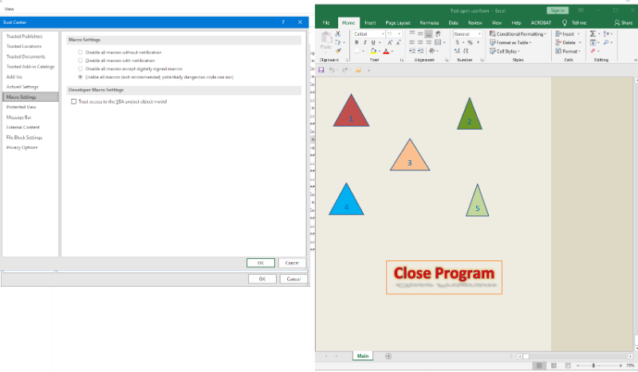
Task: Click the Save icon in Quick Access Toolbar
Action: 321,70
